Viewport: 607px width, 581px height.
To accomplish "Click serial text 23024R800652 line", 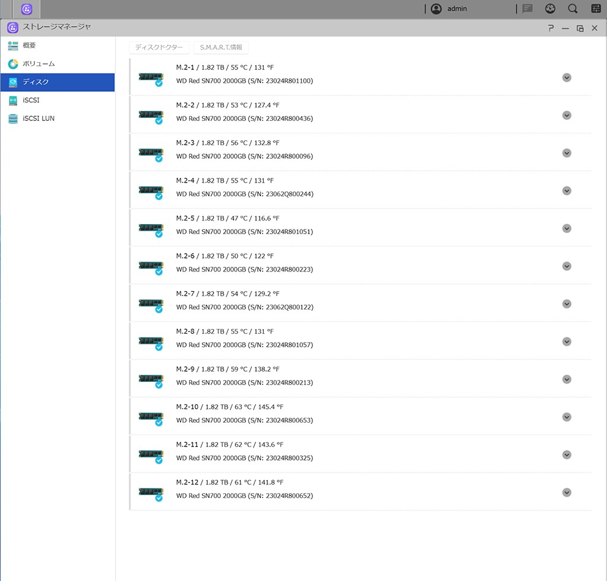I will point(245,496).
